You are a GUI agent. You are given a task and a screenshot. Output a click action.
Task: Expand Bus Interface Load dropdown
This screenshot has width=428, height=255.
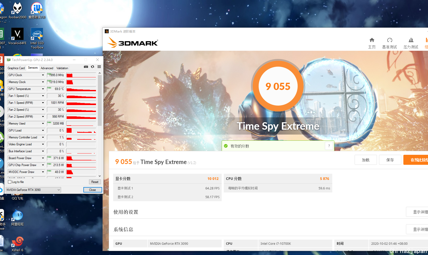pyautogui.click(x=43, y=151)
